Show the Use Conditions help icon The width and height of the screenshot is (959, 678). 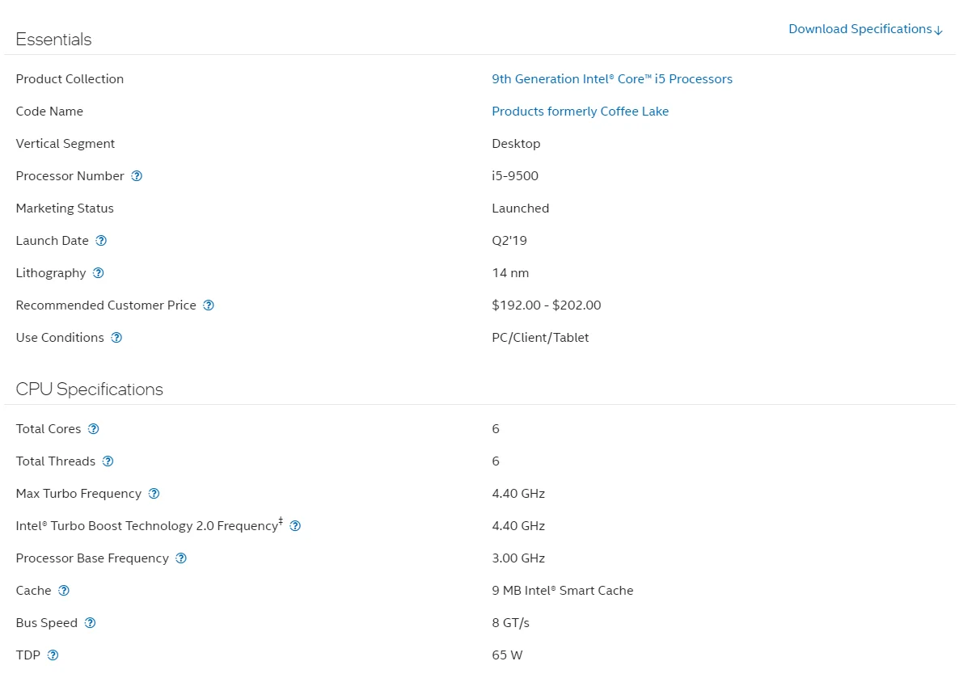(x=116, y=338)
